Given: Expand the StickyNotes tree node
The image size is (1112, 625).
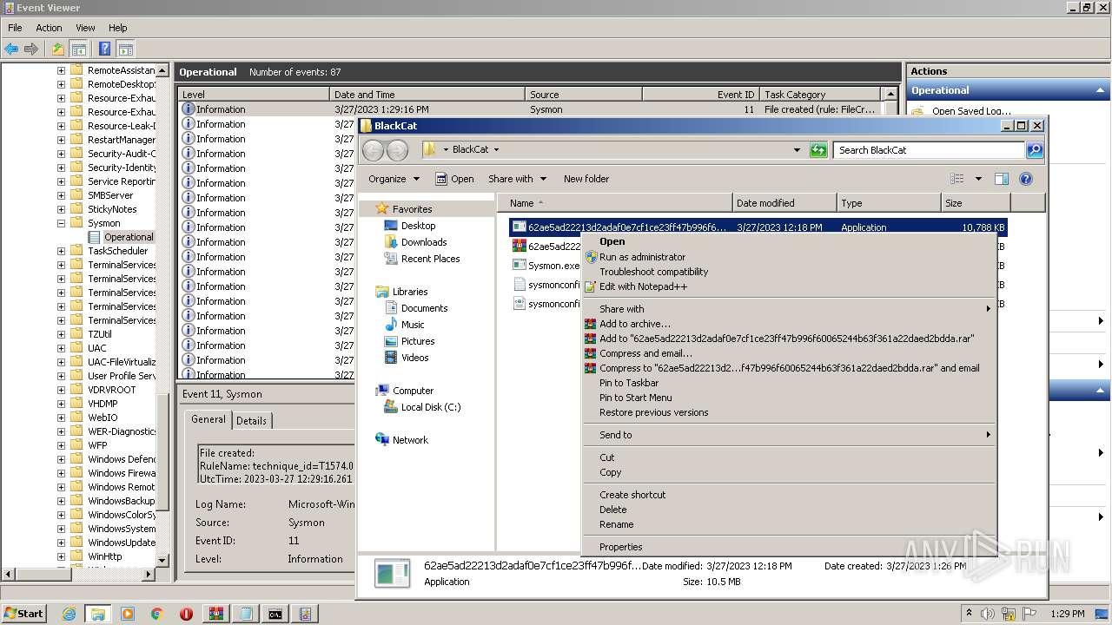Looking at the screenshot, I should tap(61, 209).
